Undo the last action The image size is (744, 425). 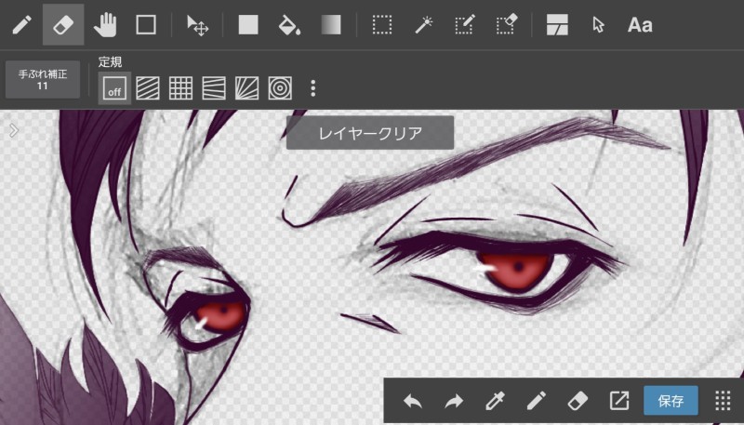[x=412, y=401]
